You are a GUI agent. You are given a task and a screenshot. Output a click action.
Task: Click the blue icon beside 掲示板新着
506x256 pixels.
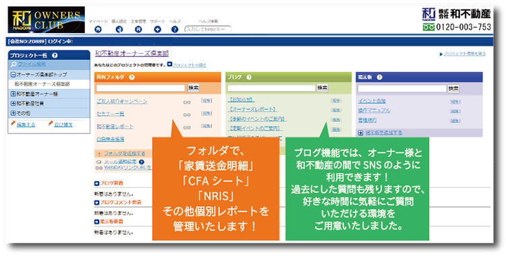tap(96, 222)
